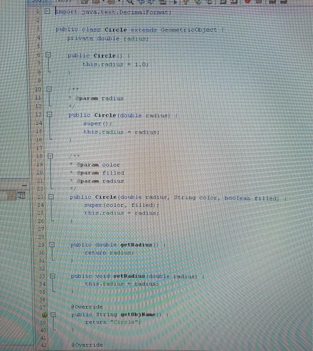313x351 pixels.
Task: Collapse the setRadius method fold on line 33
Action: pos(53,276)
